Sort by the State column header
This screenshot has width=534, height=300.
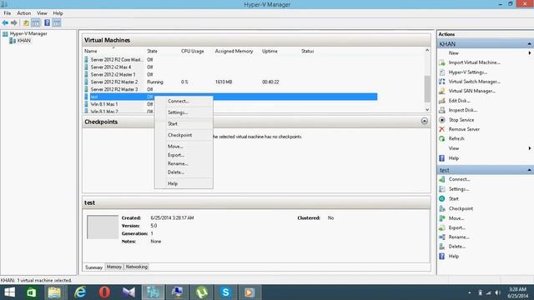tap(152, 52)
